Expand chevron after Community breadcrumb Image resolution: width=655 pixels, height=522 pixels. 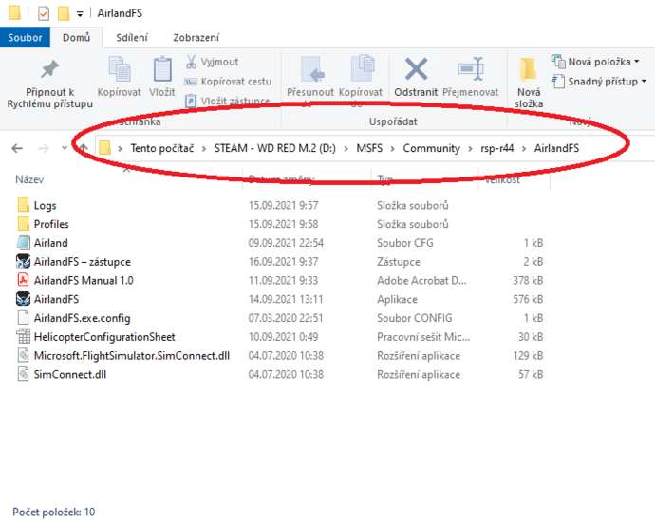(x=470, y=149)
